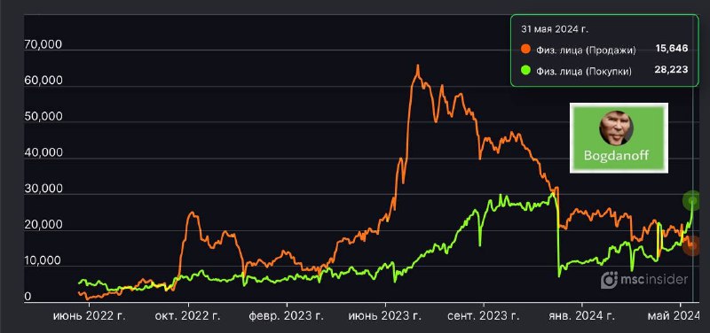Click the sales value 15,646
The height and width of the screenshot is (333, 710).
pyautogui.click(x=672, y=49)
